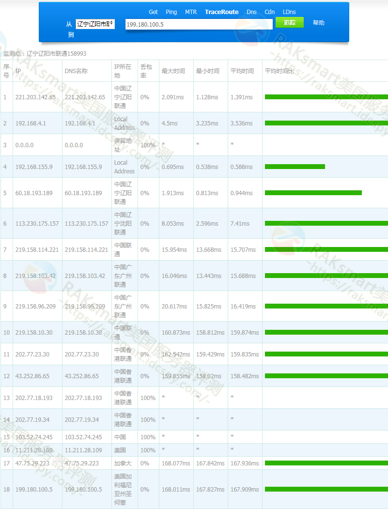Click location 加拿大 in hop 17
Screen dimensions: 388x509
[x=123, y=463]
